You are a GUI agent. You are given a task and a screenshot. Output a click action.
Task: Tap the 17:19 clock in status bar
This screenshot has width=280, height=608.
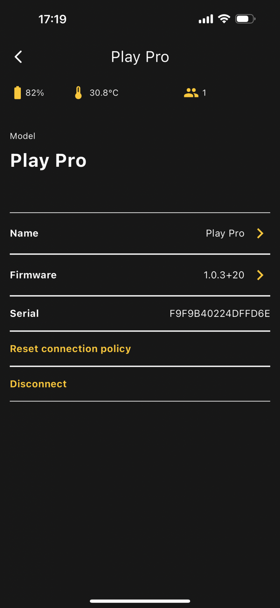pyautogui.click(x=52, y=19)
